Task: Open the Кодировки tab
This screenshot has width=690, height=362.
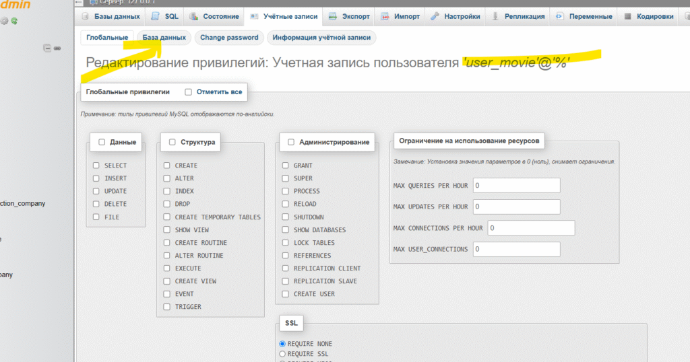Action: [x=648, y=16]
